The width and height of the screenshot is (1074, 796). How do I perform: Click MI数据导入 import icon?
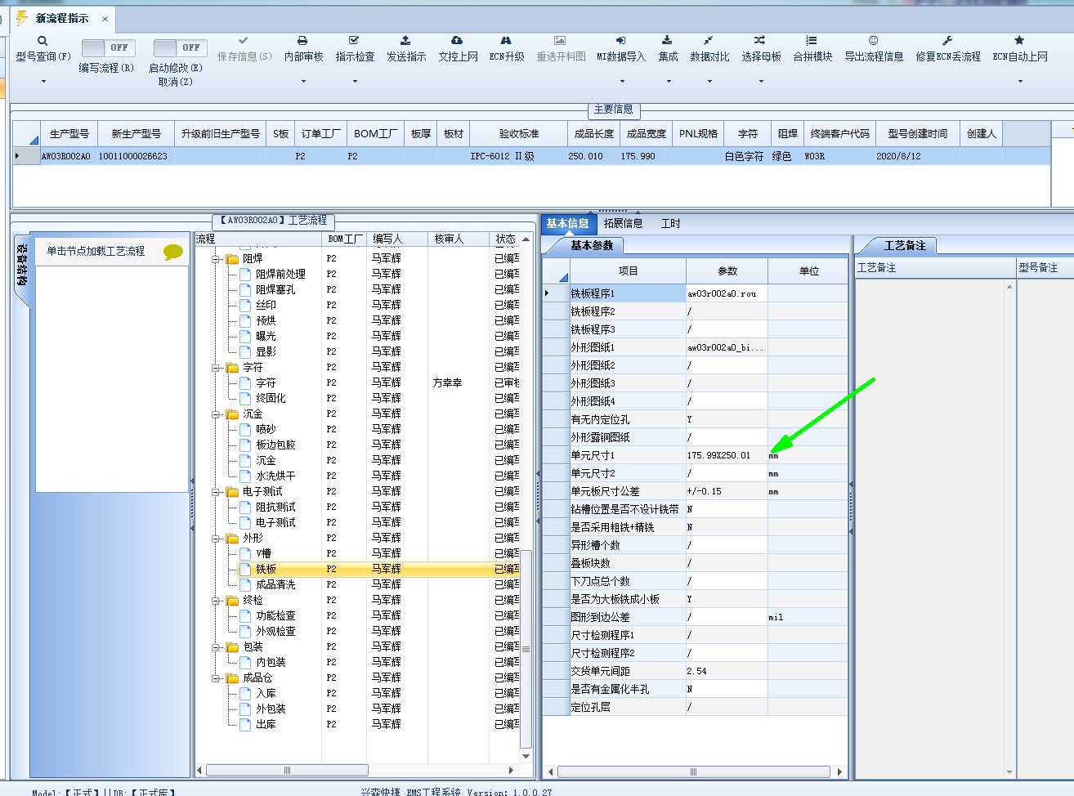[620, 40]
